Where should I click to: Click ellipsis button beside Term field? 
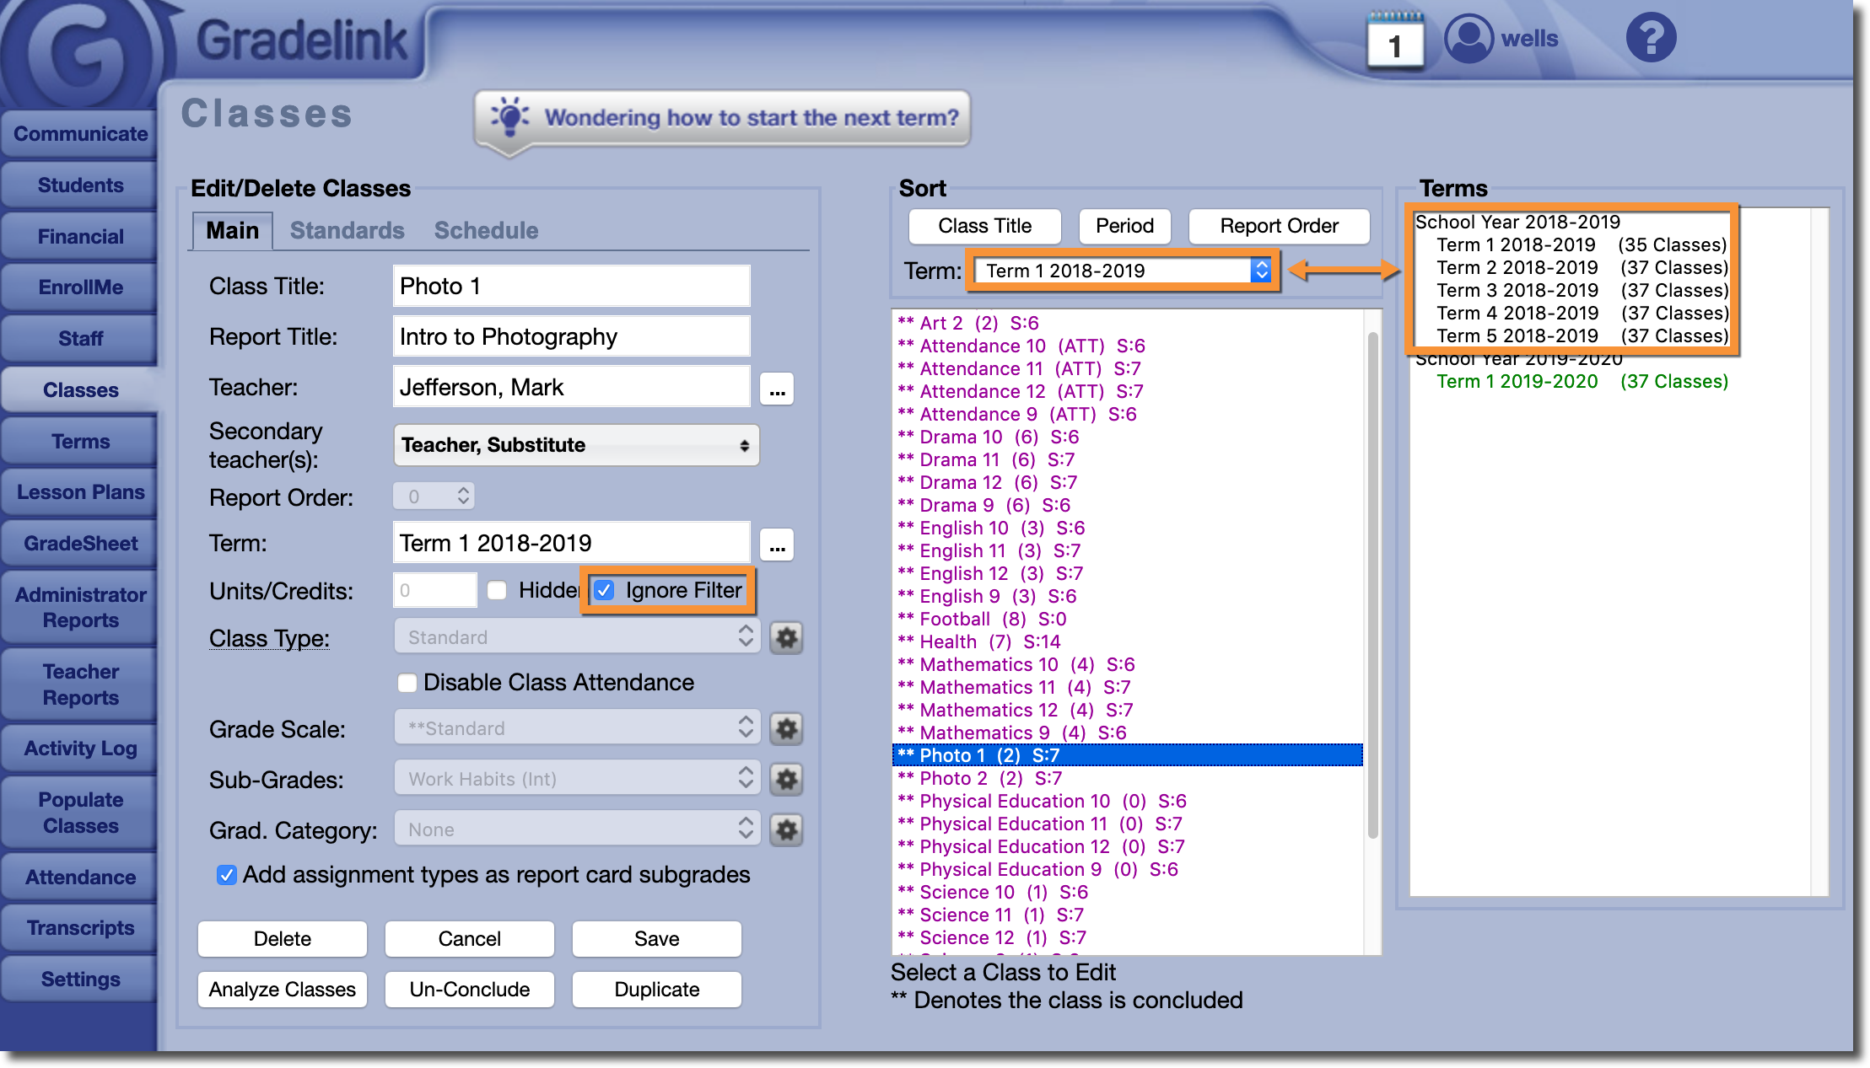click(x=777, y=545)
